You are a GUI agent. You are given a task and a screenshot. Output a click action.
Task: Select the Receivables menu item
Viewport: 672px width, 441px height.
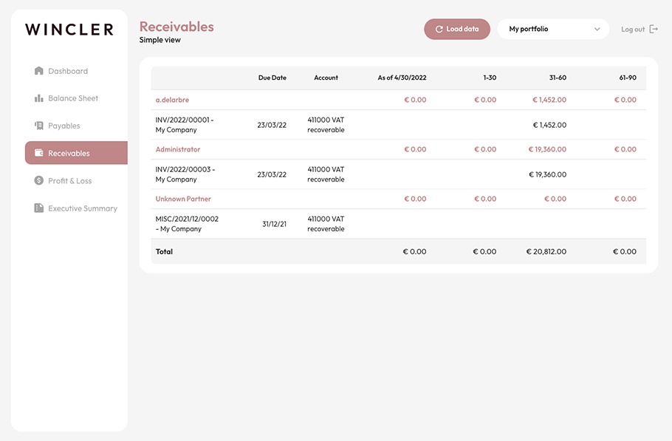(76, 153)
